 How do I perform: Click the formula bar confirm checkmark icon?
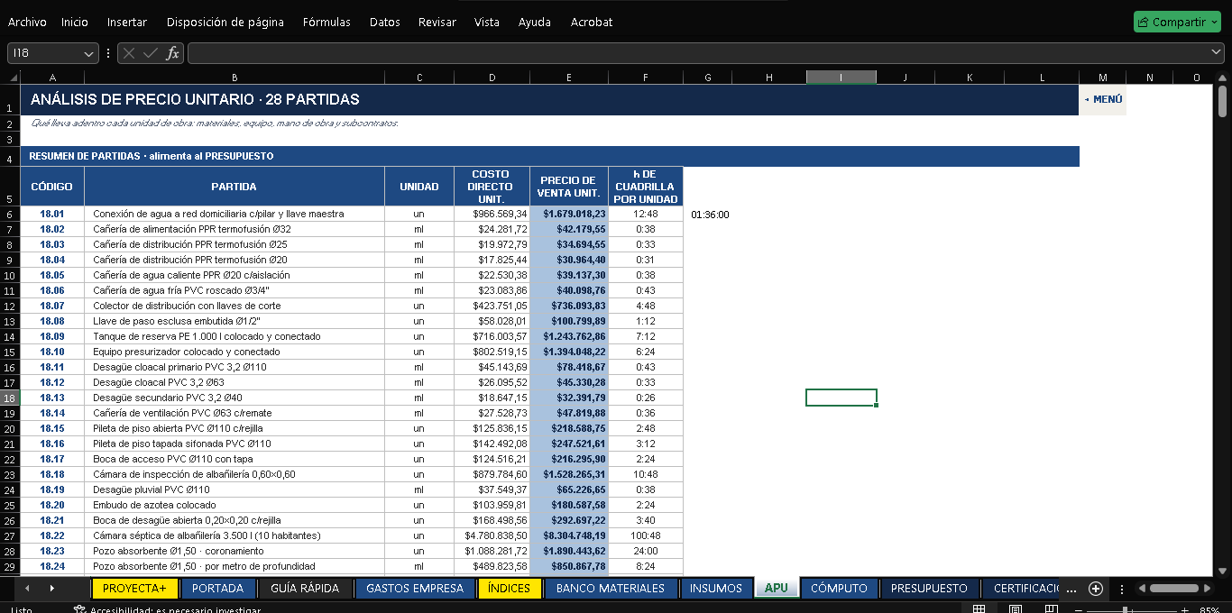151,53
